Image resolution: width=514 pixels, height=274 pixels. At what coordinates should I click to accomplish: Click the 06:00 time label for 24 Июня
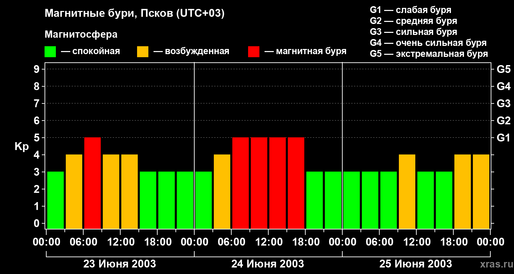[231, 242]
